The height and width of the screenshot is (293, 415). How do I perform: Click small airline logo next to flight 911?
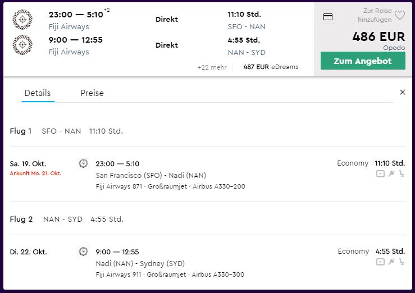click(x=83, y=251)
